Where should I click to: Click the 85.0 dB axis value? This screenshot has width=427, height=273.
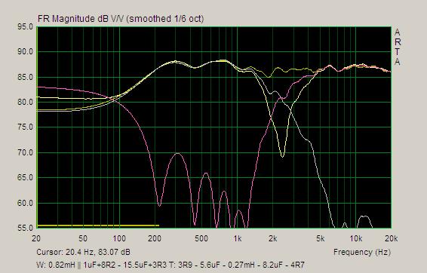[x=26, y=78]
